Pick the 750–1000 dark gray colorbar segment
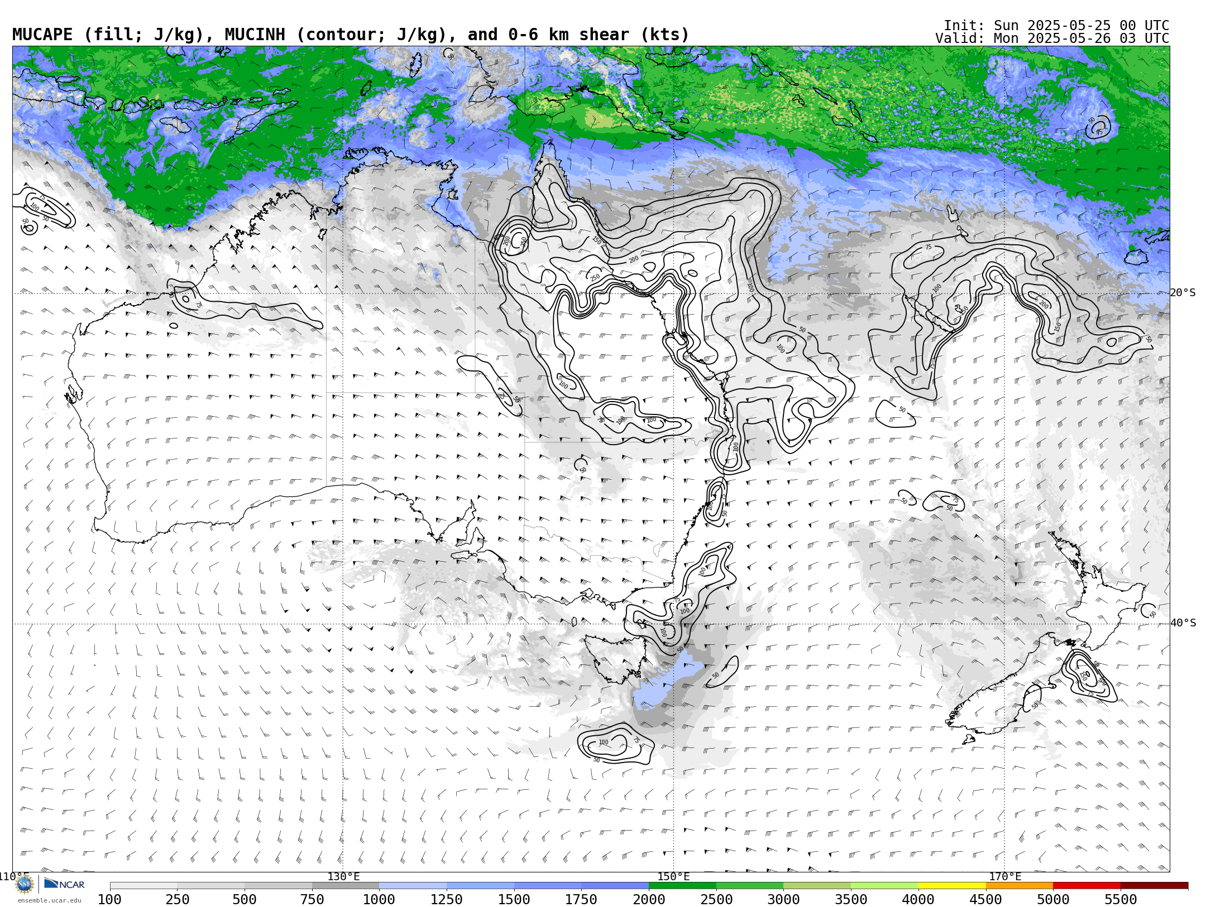 [x=346, y=886]
